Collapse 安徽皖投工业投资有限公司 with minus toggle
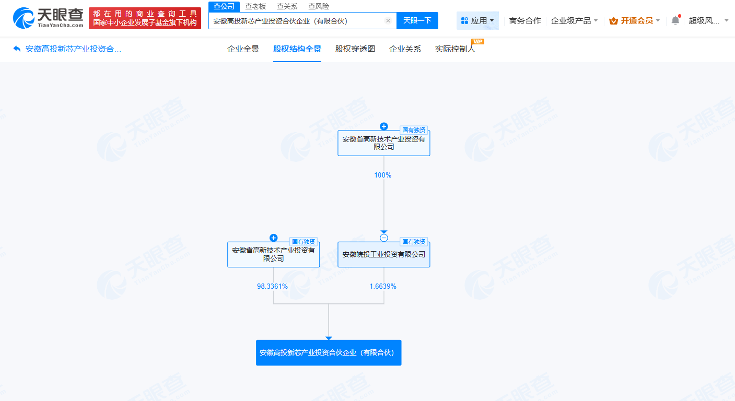This screenshot has height=401, width=735. (x=384, y=238)
